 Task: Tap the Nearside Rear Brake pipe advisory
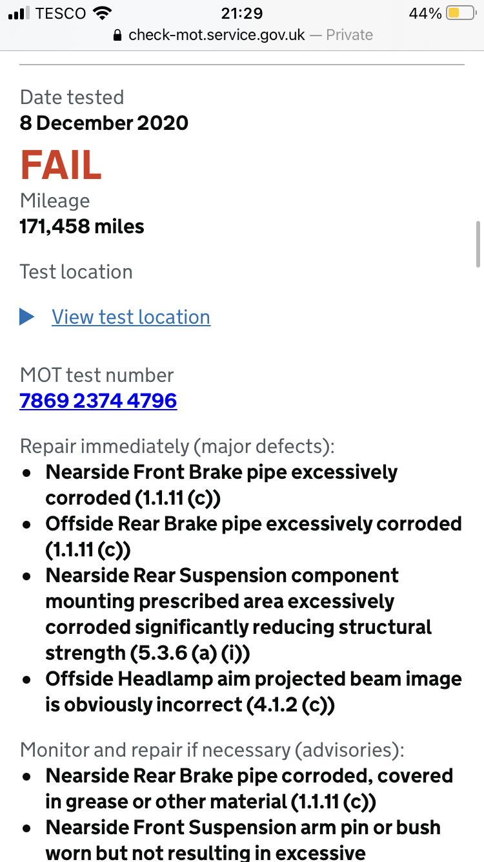(x=249, y=788)
